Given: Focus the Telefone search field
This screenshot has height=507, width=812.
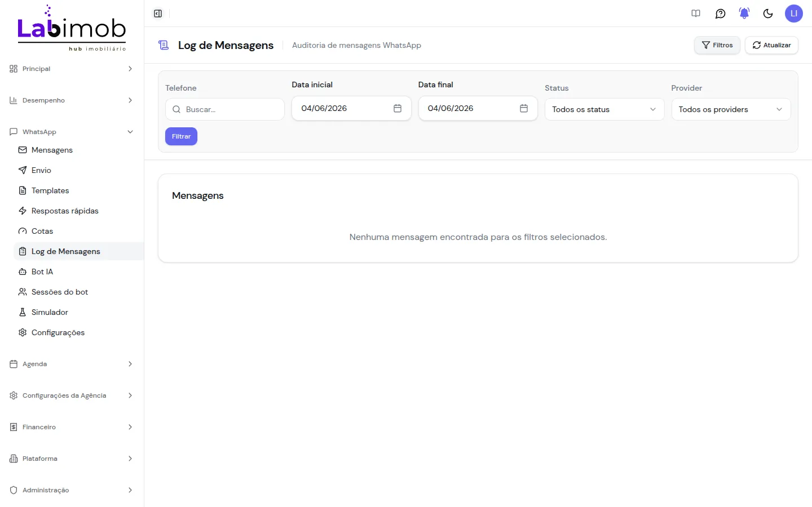Looking at the screenshot, I should coord(224,109).
